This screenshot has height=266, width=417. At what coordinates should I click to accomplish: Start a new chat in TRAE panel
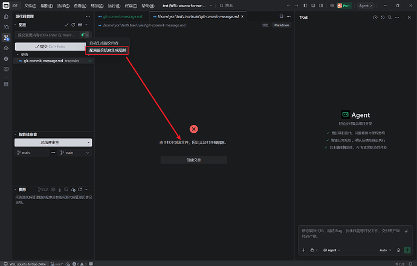375,17
